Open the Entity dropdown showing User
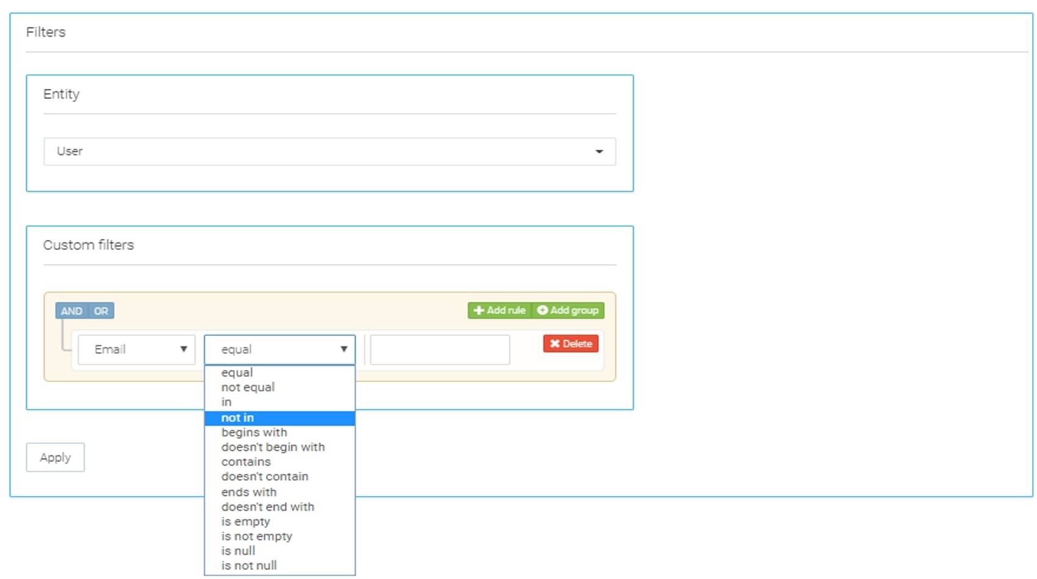This screenshot has width=1037, height=579. 329,151
